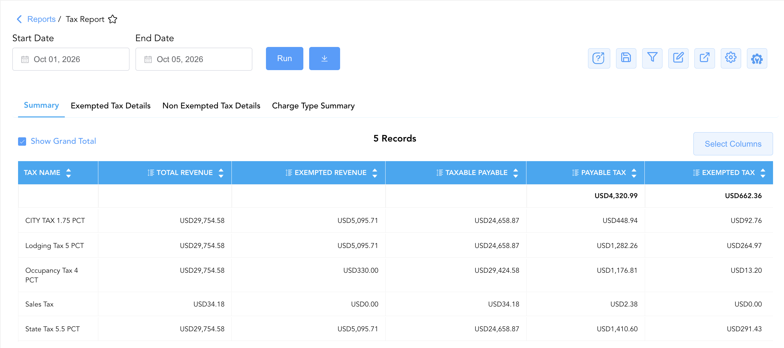The image size is (784, 348).
Task: Sort by Payable Tax column arrows
Action: (x=634, y=173)
